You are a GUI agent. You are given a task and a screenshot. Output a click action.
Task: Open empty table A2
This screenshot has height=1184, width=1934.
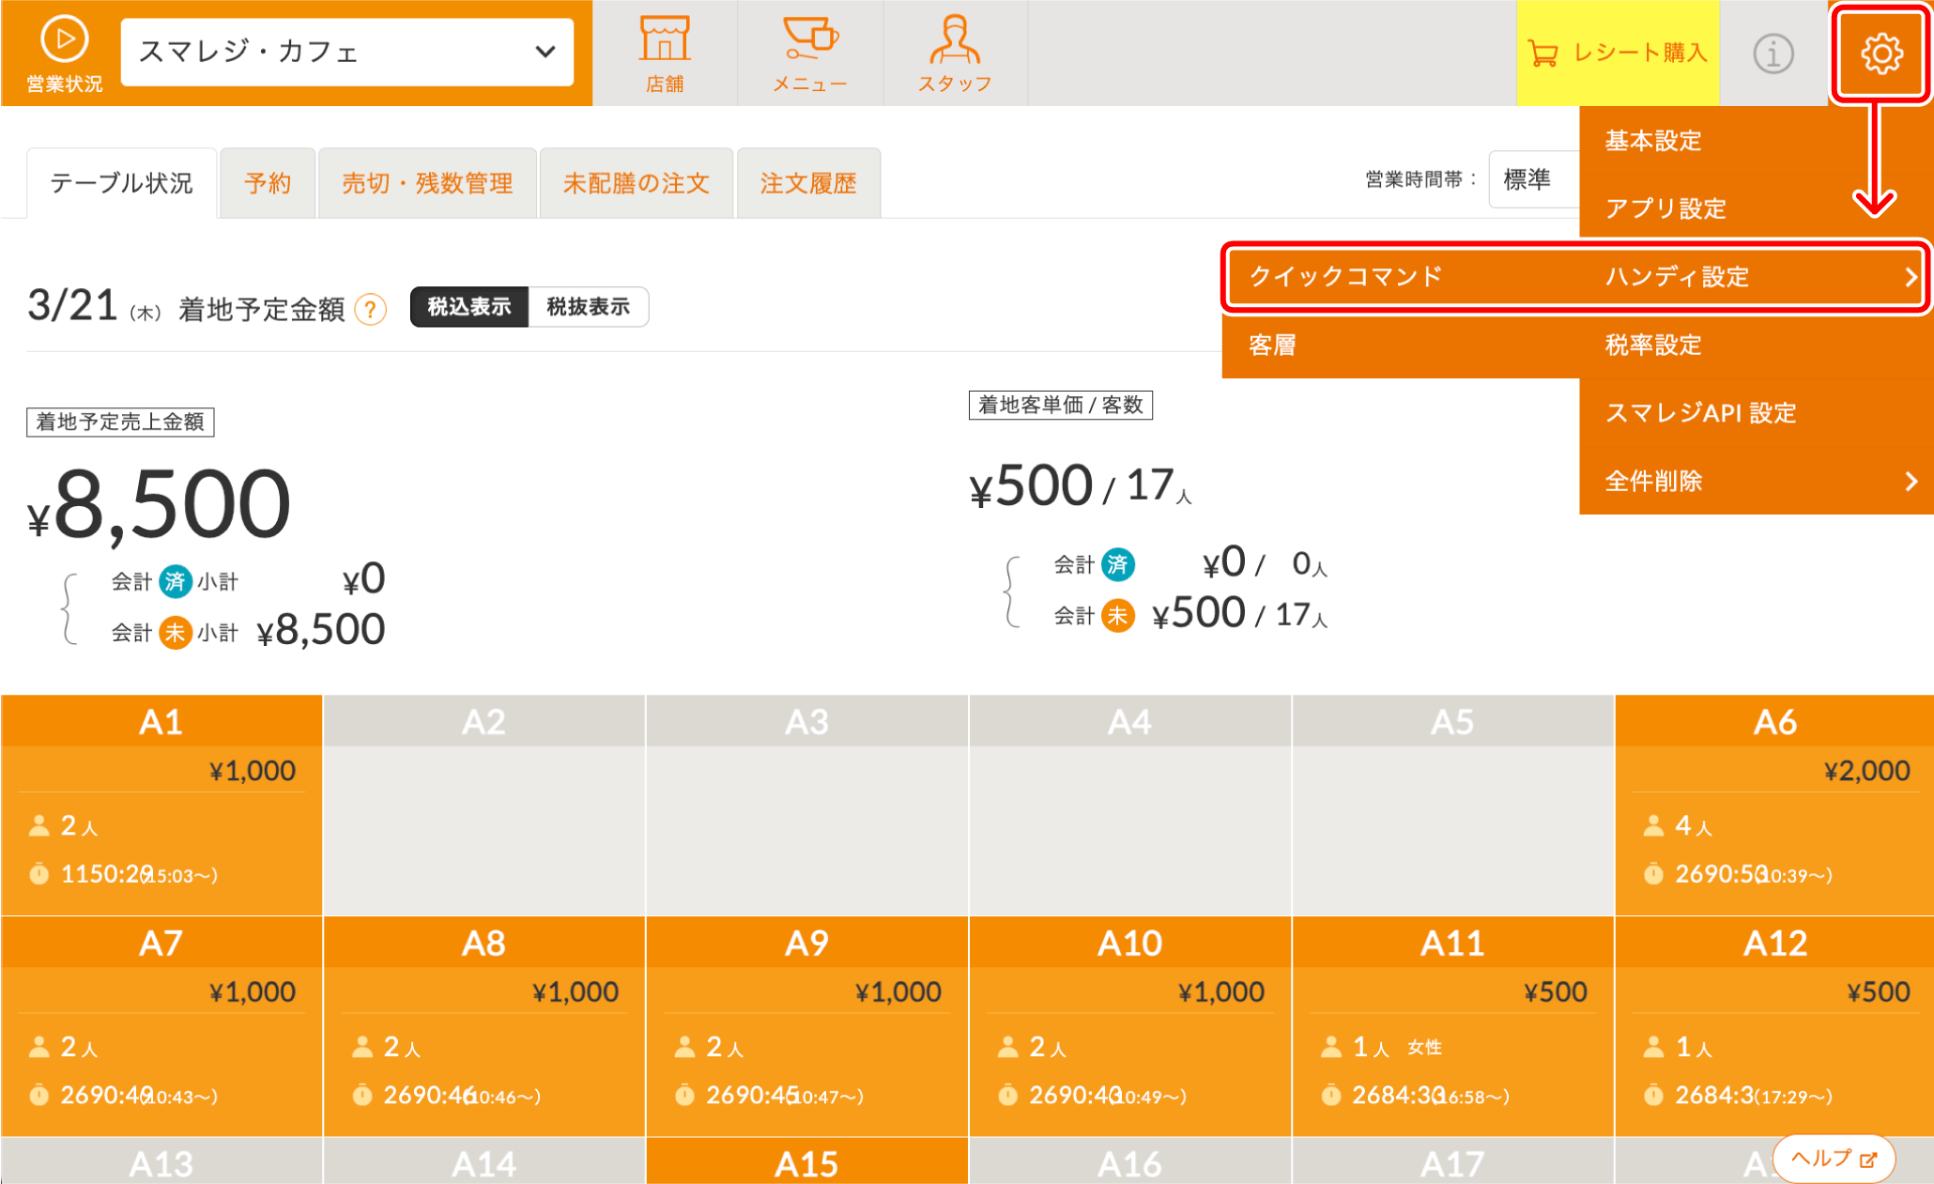coord(484,806)
